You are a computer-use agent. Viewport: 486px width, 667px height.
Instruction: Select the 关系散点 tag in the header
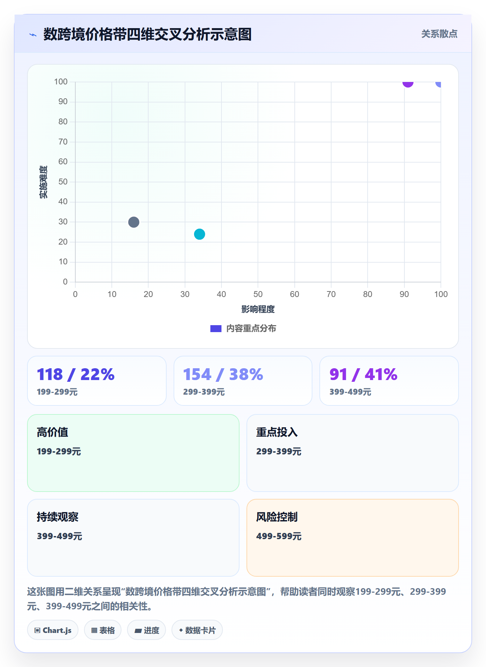tap(439, 34)
